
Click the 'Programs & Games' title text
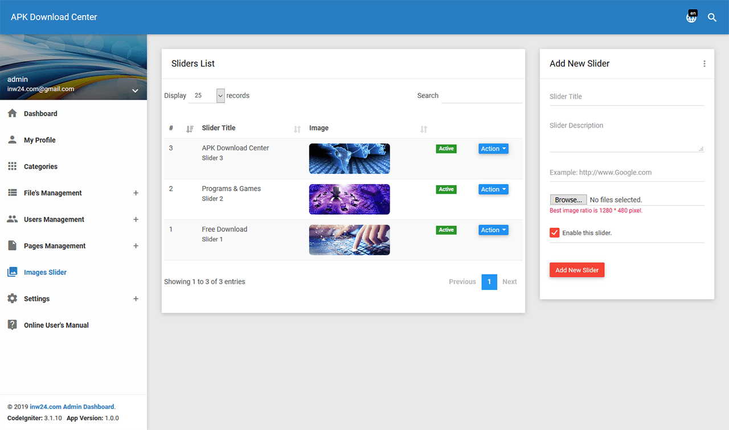(231, 189)
